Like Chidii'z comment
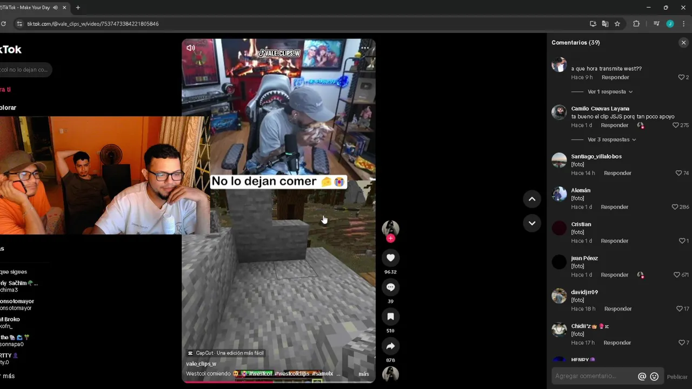This screenshot has height=389, width=692. (681, 343)
